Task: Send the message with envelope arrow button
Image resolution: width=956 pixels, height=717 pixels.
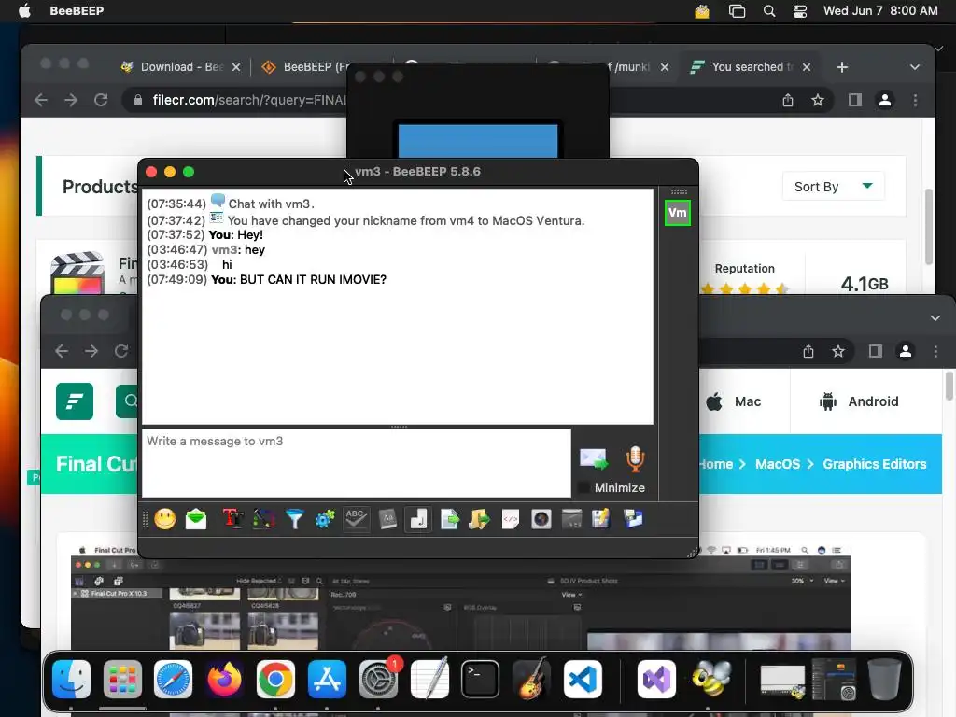Action: [593, 458]
